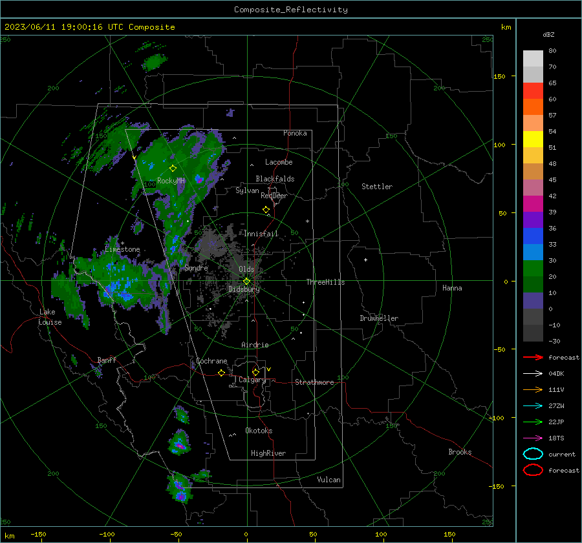Click the Cochrane town label
This screenshot has height=543, width=582.
(x=211, y=361)
